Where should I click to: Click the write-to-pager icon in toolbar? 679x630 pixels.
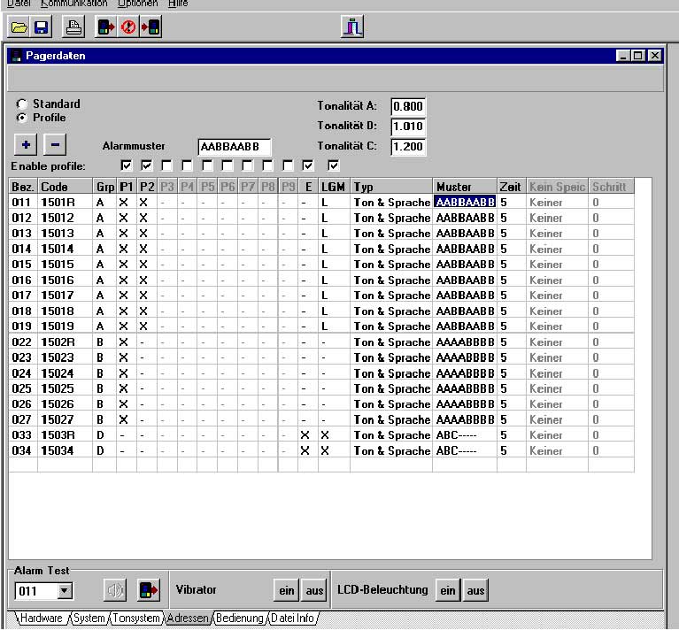[150, 27]
